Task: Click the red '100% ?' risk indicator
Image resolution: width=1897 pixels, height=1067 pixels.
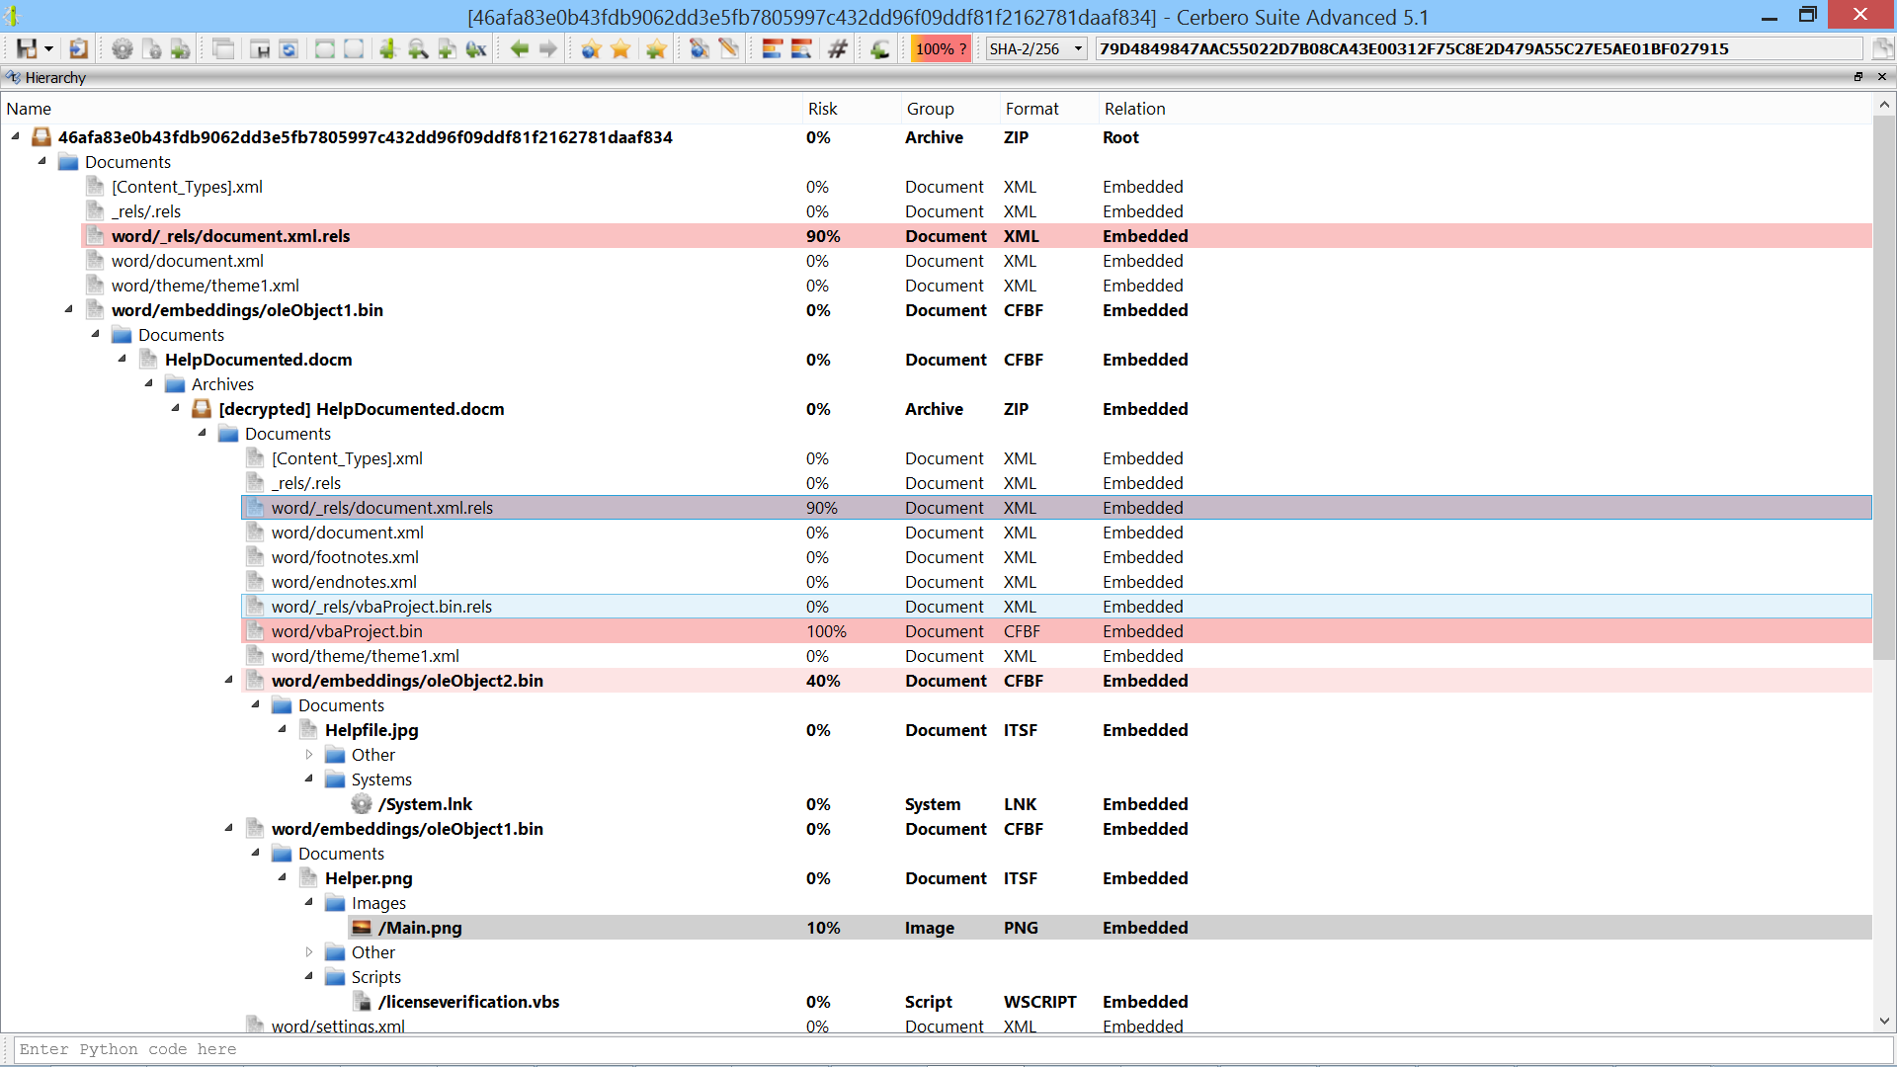Action: [x=941, y=48]
